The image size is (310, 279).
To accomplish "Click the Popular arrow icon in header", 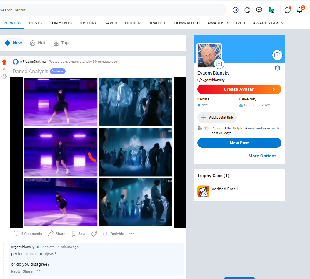I will tap(235, 10).
